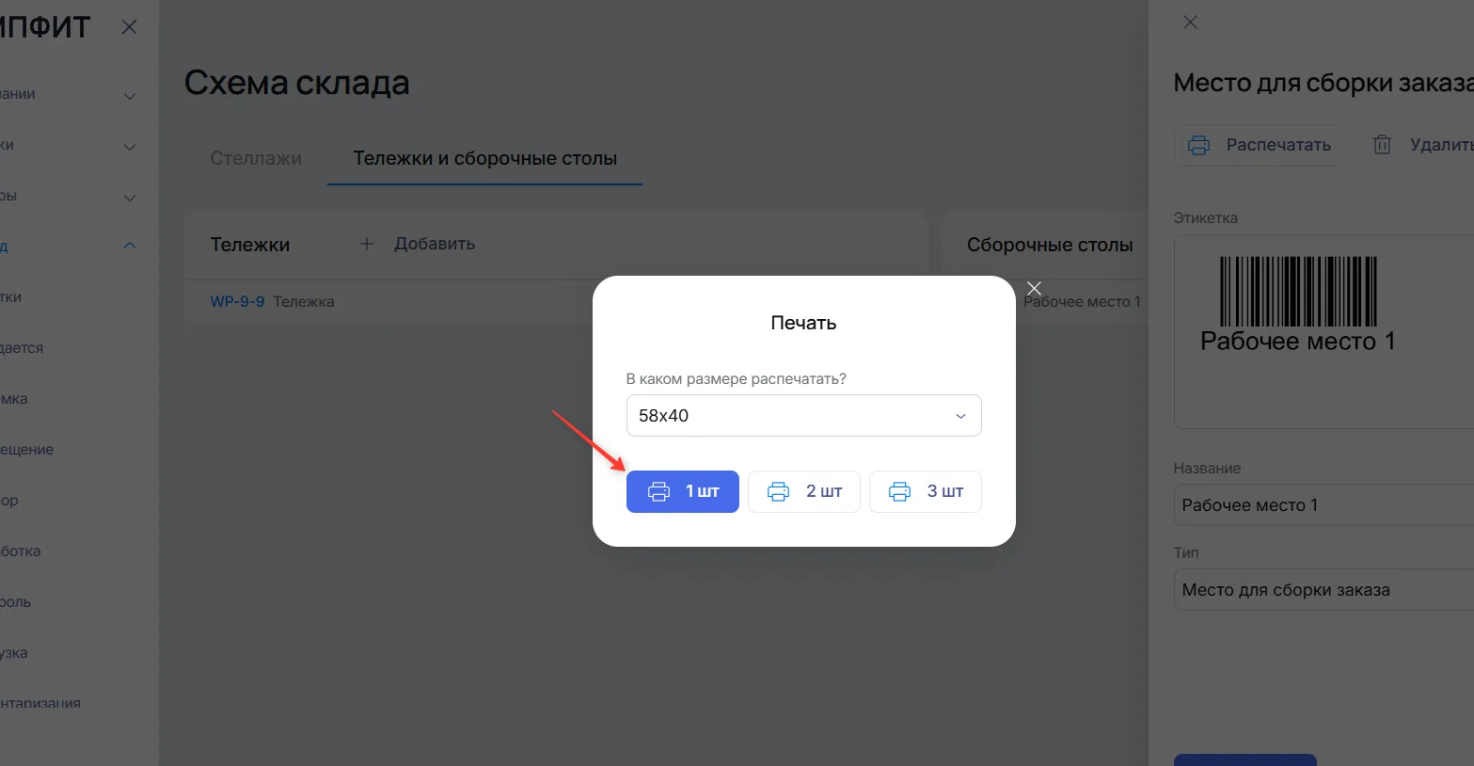Click printer icon on 2 шт button
This screenshot has width=1474, height=766.
[779, 491]
